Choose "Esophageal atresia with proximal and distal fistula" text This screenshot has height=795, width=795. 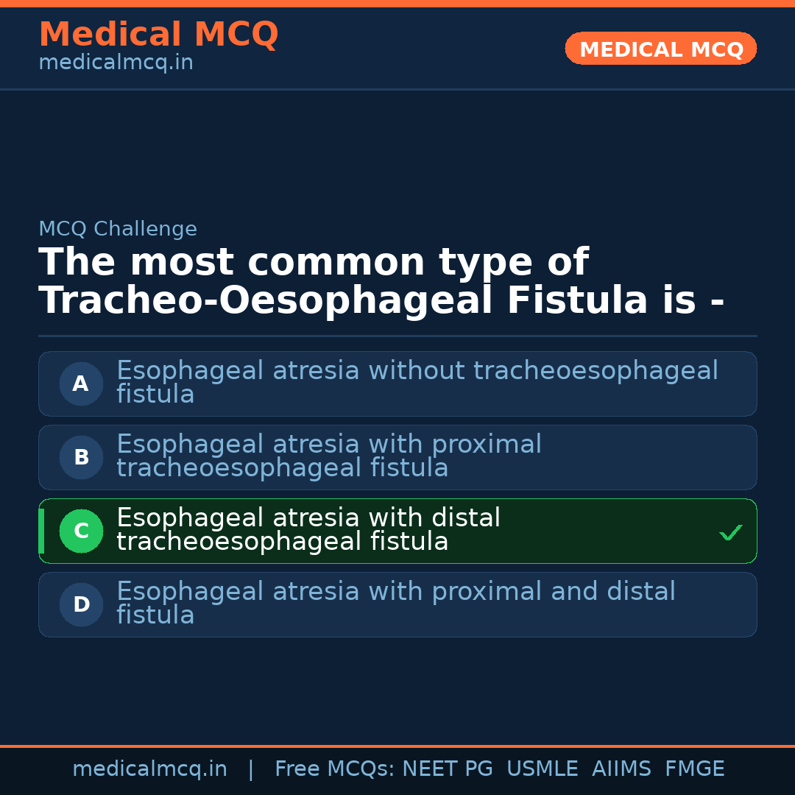pos(395,603)
